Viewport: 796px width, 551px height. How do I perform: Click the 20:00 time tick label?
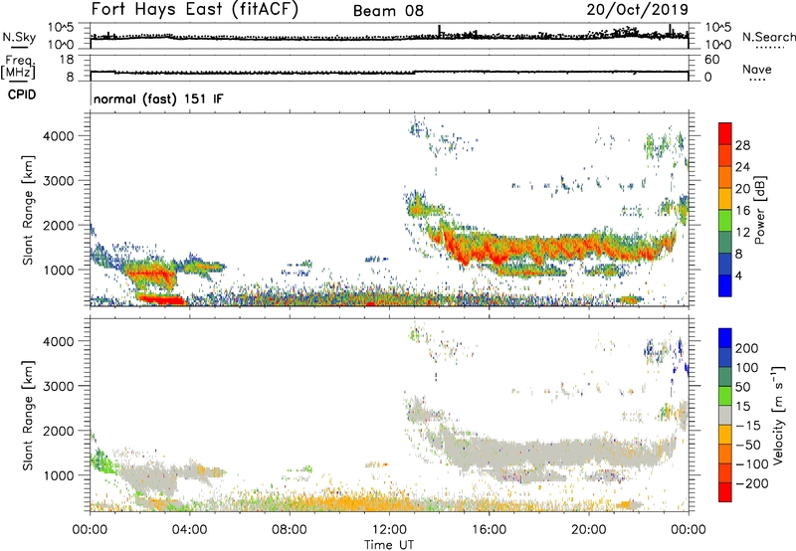[588, 530]
